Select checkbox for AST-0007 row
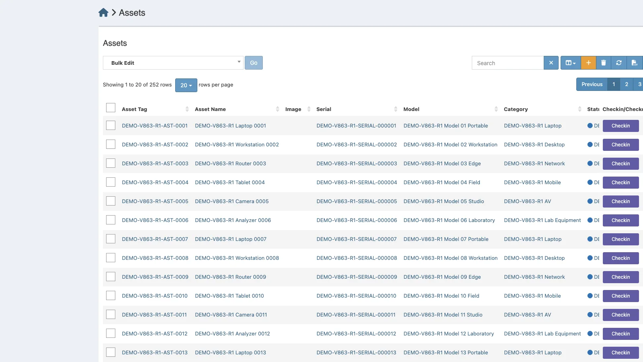The width and height of the screenshot is (643, 362). (111, 239)
